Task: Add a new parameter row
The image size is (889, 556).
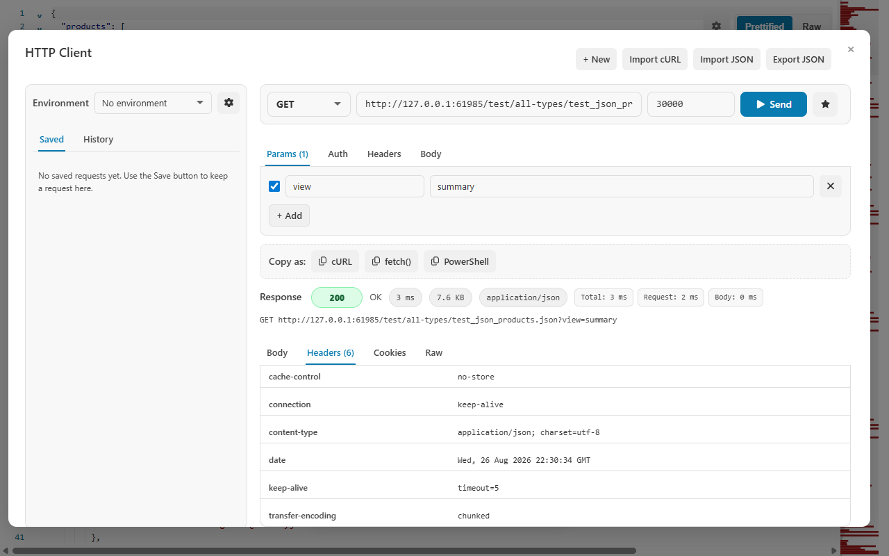Action: click(289, 215)
